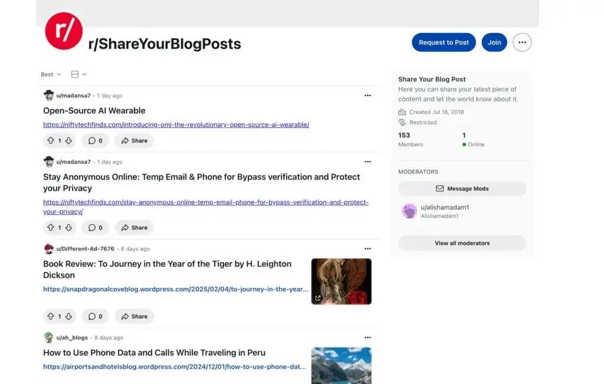Share the Peru phone data post
The height and width of the screenshot is (384, 604).
[134, 382]
